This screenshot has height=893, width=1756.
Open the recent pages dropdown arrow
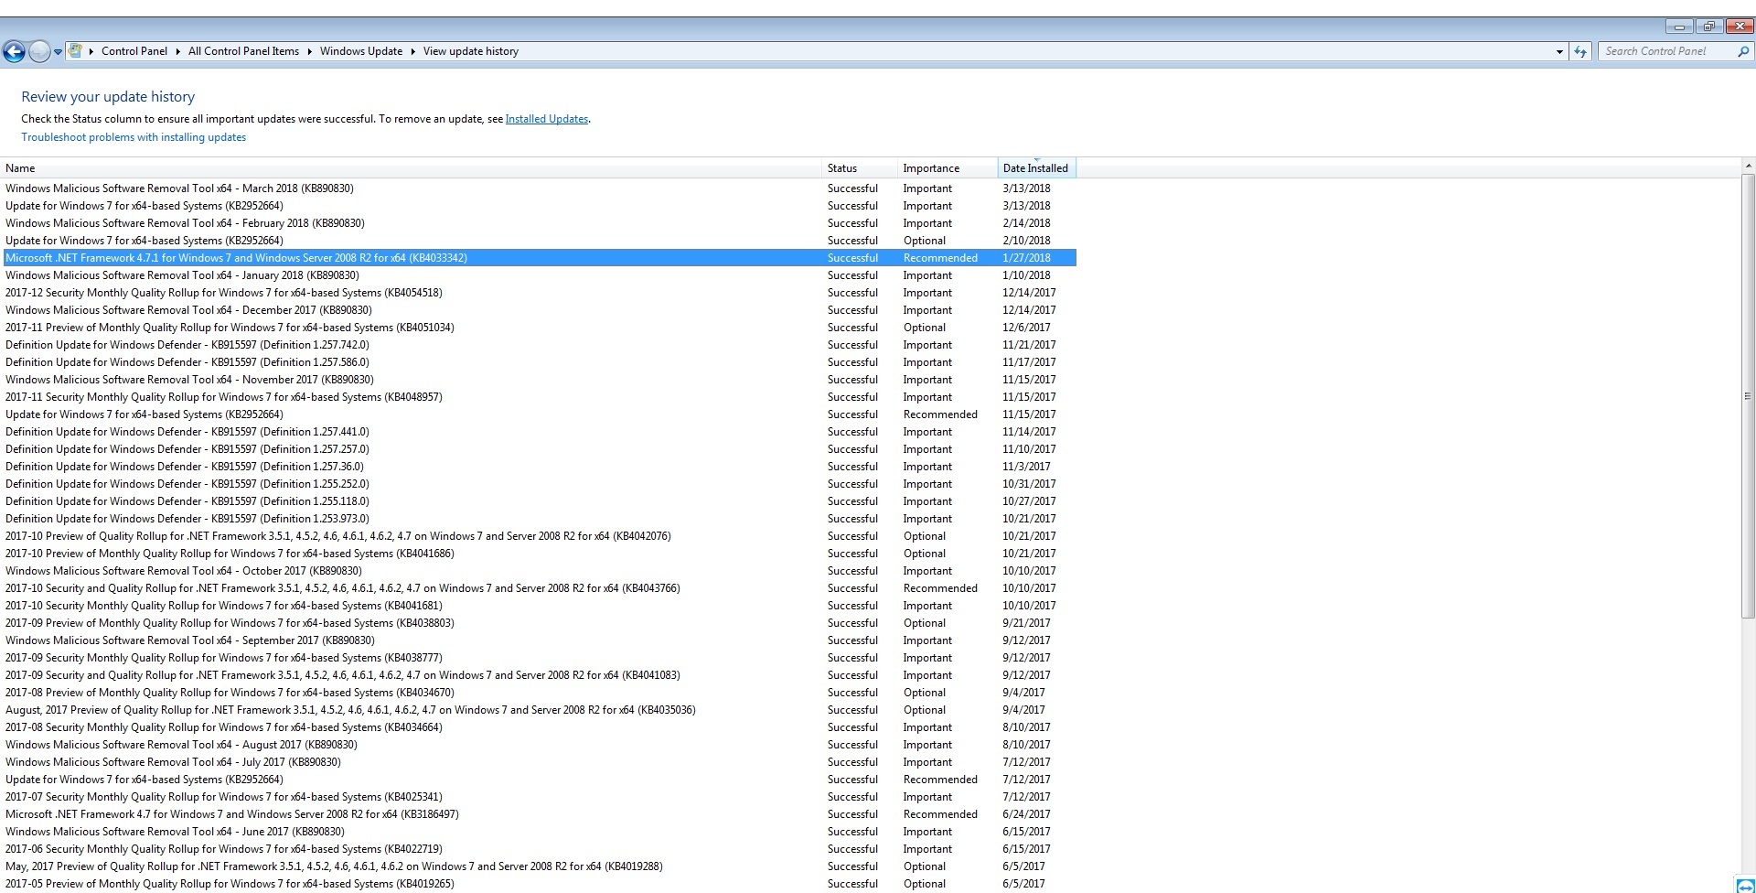click(58, 52)
